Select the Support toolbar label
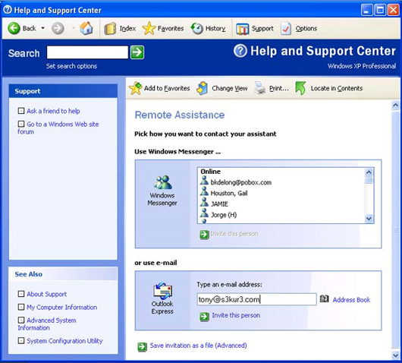The width and height of the screenshot is (402, 363). [262, 29]
